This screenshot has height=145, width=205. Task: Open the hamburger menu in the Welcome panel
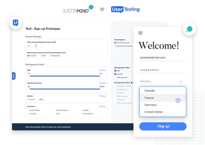141,33
